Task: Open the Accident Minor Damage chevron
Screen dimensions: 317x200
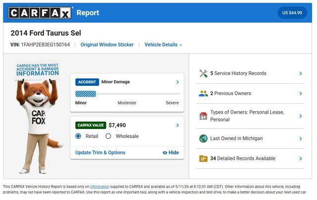Action: 177,82
